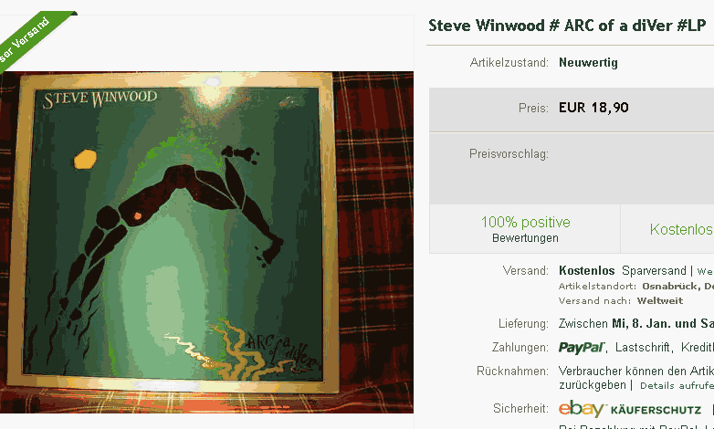This screenshot has width=714, height=429.
Task: Click the 'Neuwertig' item condition text
Action: click(x=588, y=62)
